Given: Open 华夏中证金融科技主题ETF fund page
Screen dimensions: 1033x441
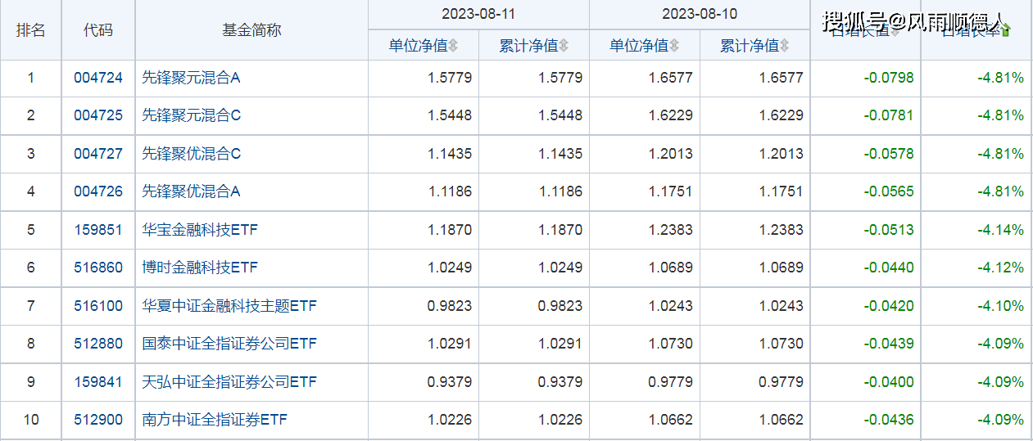Looking at the screenshot, I should (x=229, y=306).
